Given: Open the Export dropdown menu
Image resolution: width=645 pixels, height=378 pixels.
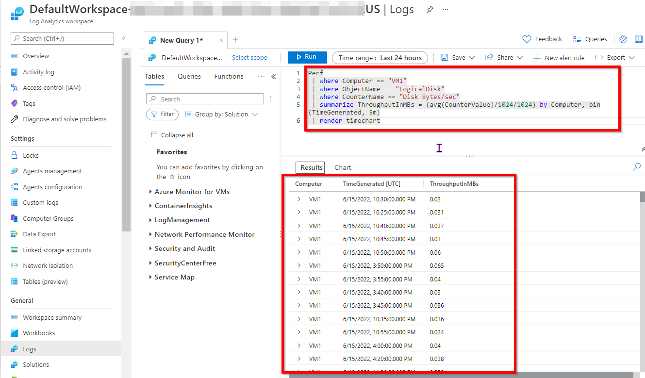Looking at the screenshot, I should pyautogui.click(x=615, y=58).
